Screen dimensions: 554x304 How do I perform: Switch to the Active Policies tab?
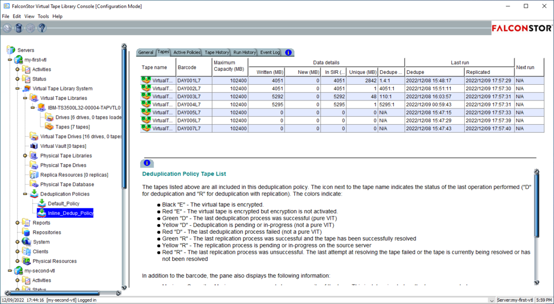click(x=187, y=52)
